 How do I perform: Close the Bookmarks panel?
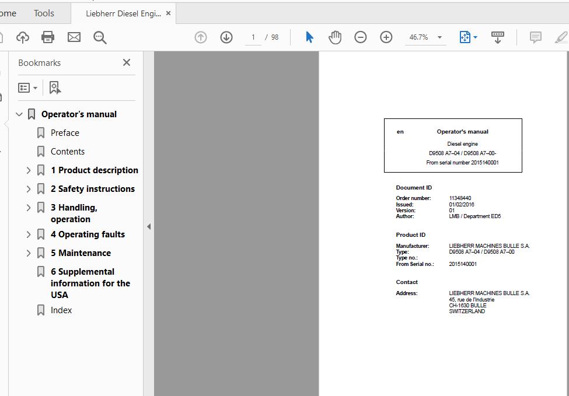point(126,62)
